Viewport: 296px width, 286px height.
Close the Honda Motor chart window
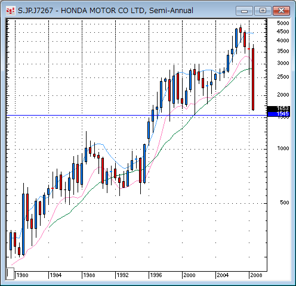point(281,11)
